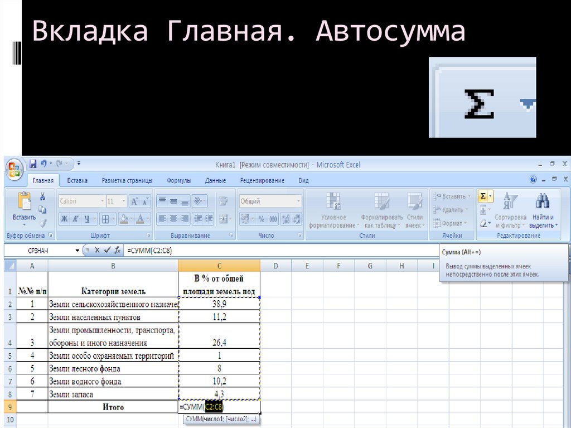This screenshot has height=428, width=571.
Task: Cancel formula entry with the X icon
Action: 96,251
